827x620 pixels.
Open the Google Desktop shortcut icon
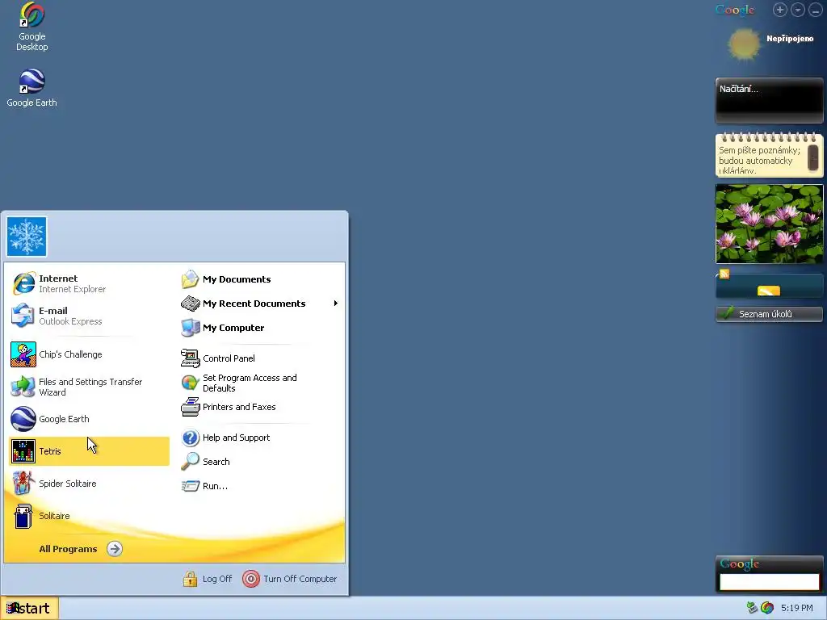31,15
